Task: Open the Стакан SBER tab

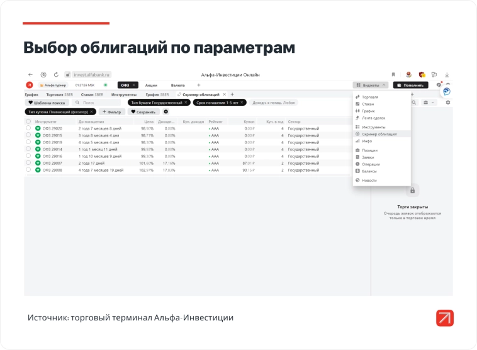Action: [92, 94]
